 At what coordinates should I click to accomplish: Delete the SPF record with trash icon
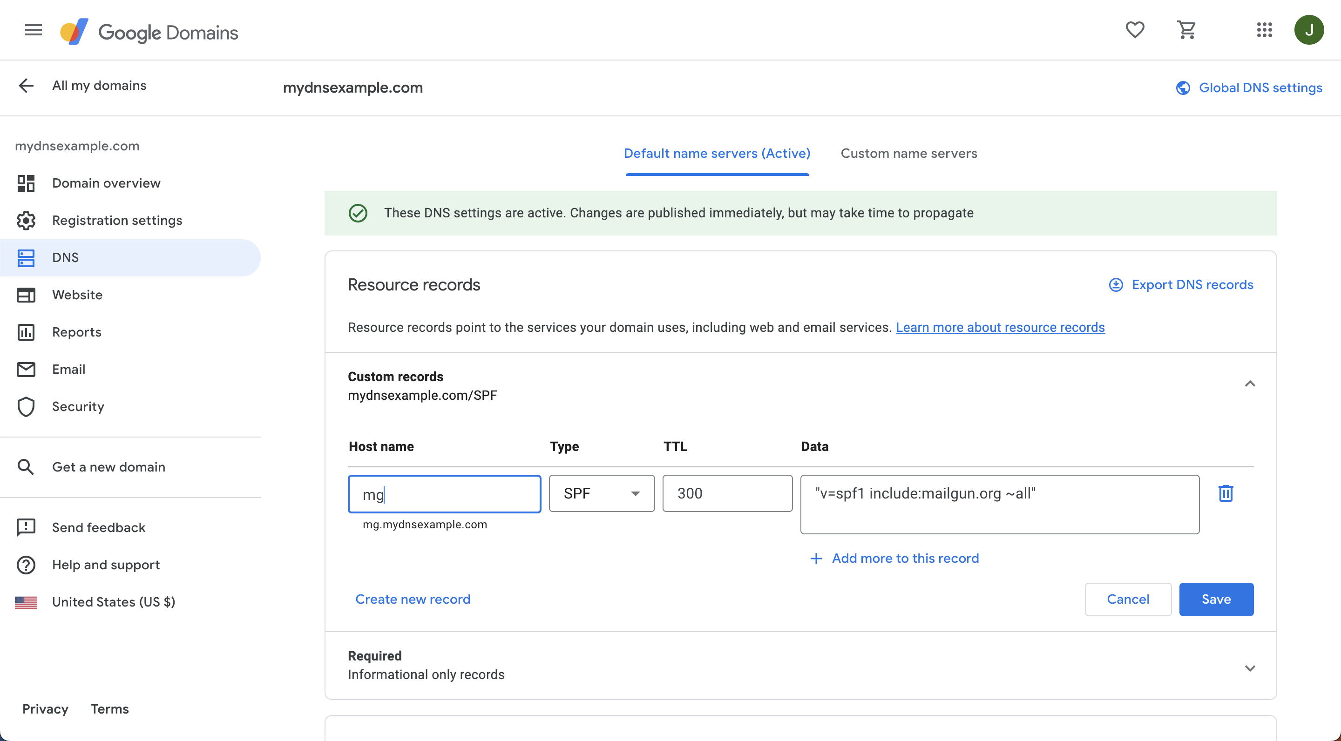[1226, 493]
